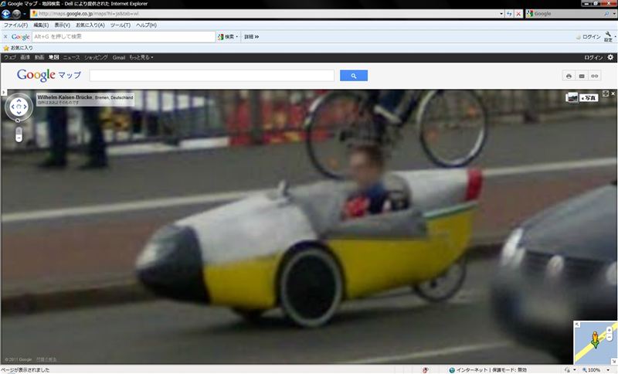Open the お気に入り(A) menu
This screenshot has height=374, width=618.
pyautogui.click(x=90, y=25)
